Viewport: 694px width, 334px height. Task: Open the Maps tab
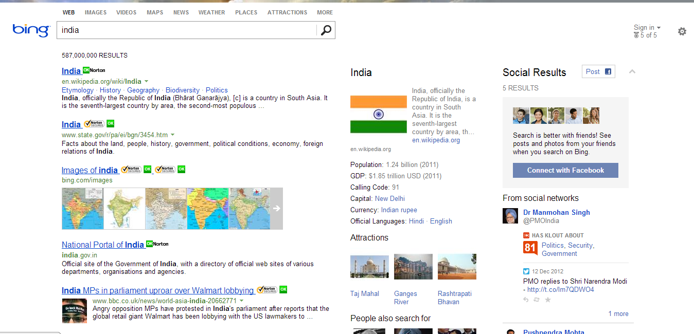(155, 12)
